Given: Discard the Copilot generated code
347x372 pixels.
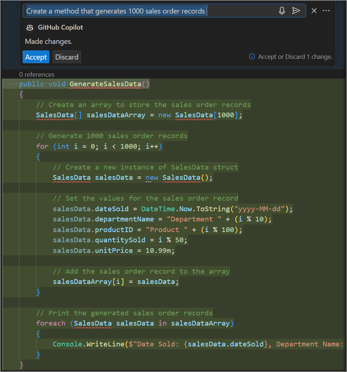Looking at the screenshot, I should (66, 57).
